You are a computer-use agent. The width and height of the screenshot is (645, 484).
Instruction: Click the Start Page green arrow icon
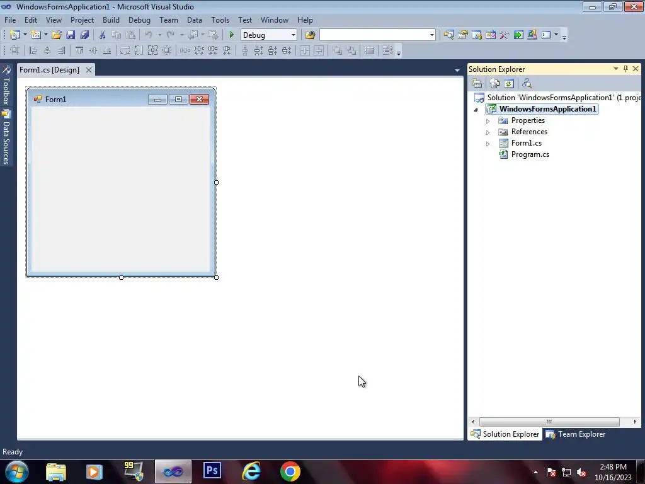click(518, 35)
